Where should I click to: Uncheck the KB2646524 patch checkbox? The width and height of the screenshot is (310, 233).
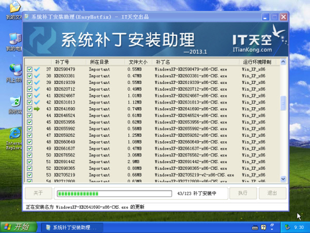coord(29,115)
